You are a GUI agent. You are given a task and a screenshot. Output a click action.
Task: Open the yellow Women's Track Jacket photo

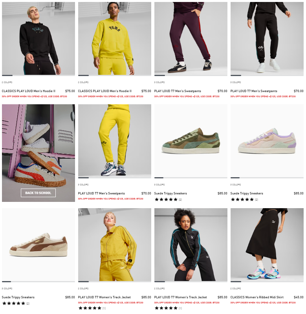[115, 245]
